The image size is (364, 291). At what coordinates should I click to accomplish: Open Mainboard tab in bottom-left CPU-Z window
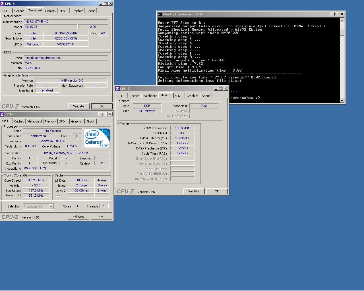(x=34, y=121)
